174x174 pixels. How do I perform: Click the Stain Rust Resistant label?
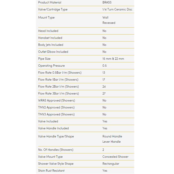[x=51, y=171]
